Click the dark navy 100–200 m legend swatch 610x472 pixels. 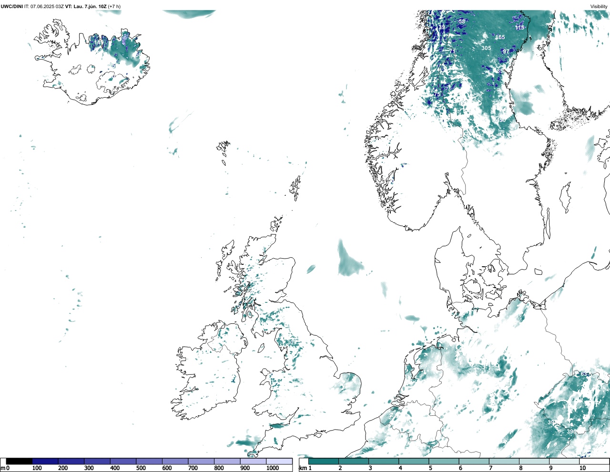tap(45, 461)
